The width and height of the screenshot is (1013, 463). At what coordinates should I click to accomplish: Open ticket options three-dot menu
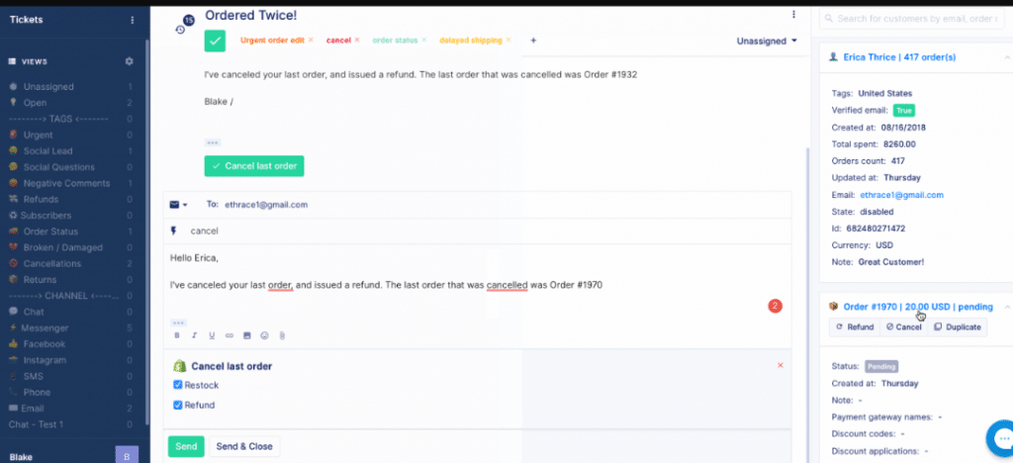point(794,14)
